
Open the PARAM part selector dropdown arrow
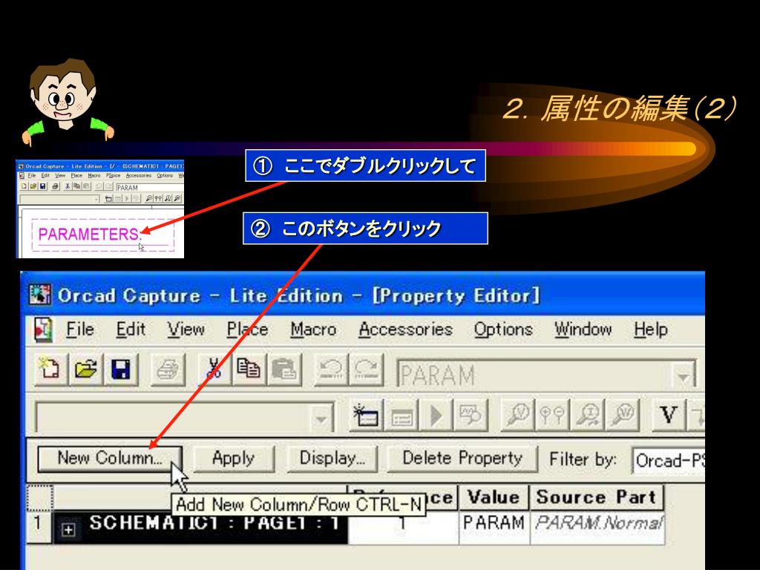(683, 376)
